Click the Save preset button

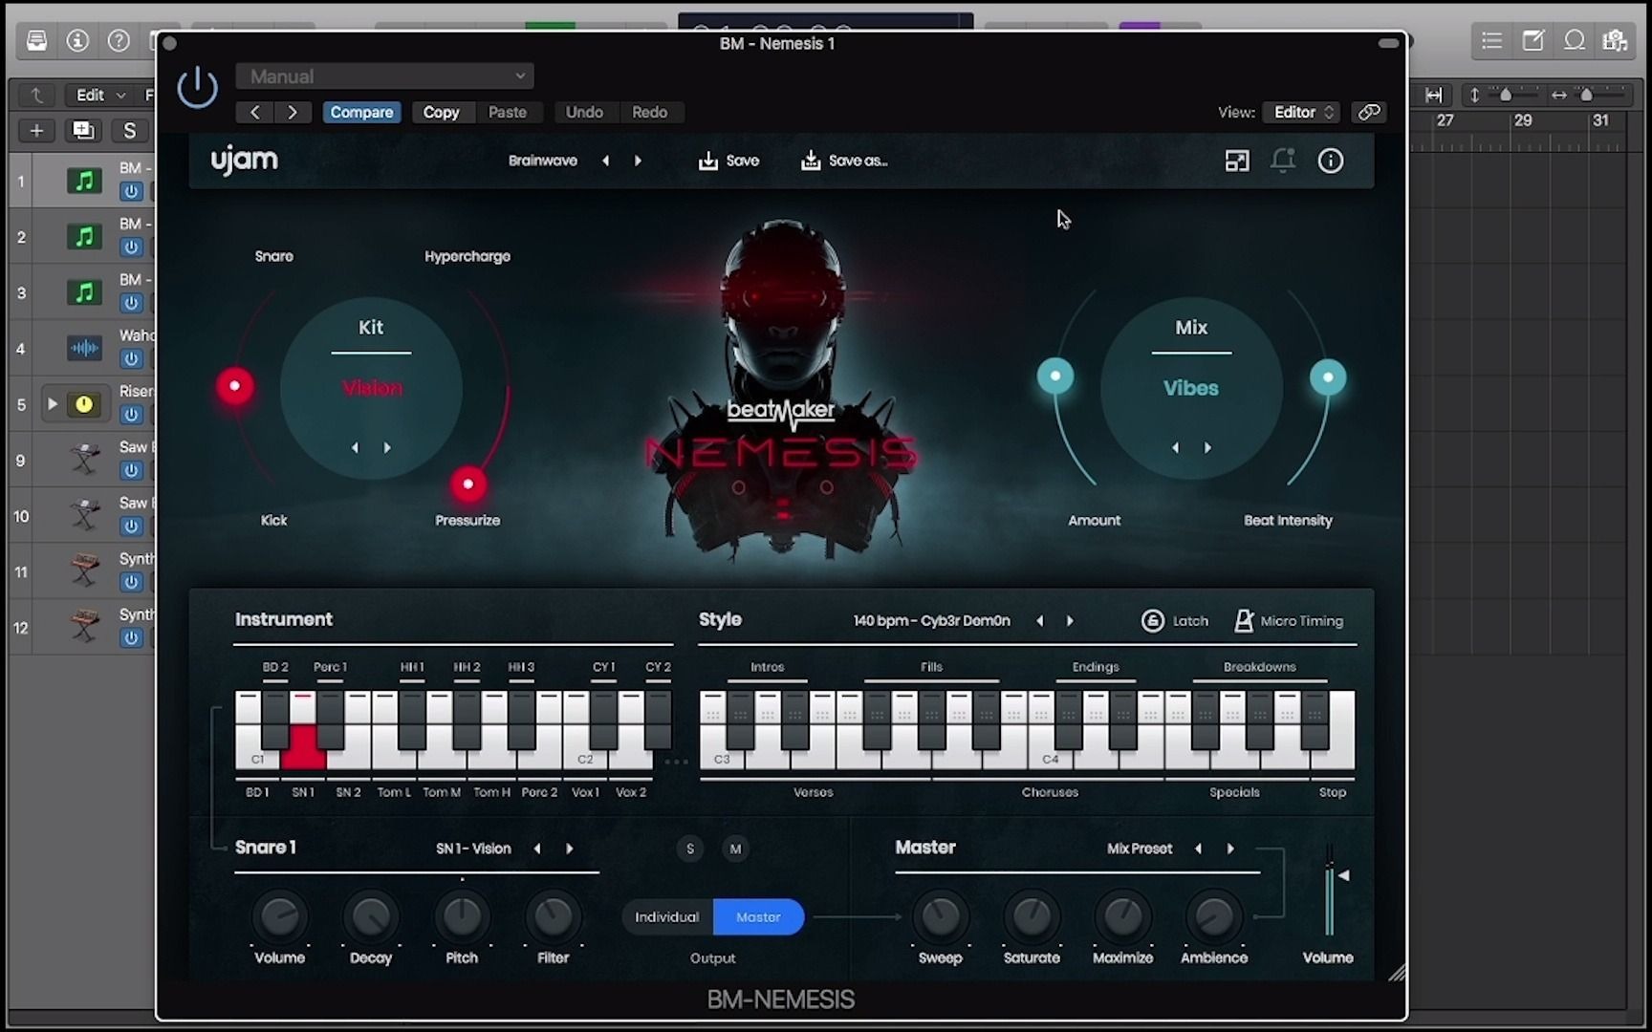[728, 161]
